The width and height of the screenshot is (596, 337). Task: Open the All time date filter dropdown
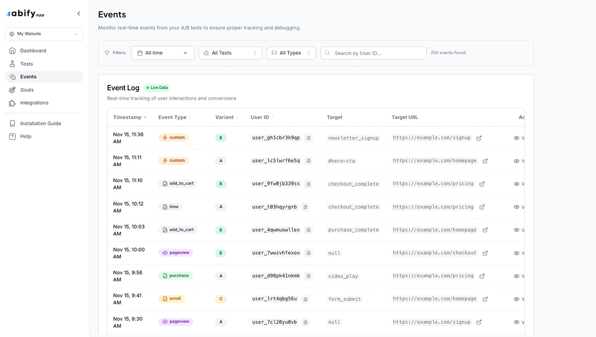click(x=162, y=53)
